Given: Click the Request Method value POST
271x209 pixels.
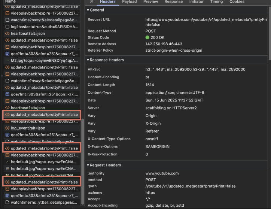Looking at the screenshot, I should click(150, 31).
